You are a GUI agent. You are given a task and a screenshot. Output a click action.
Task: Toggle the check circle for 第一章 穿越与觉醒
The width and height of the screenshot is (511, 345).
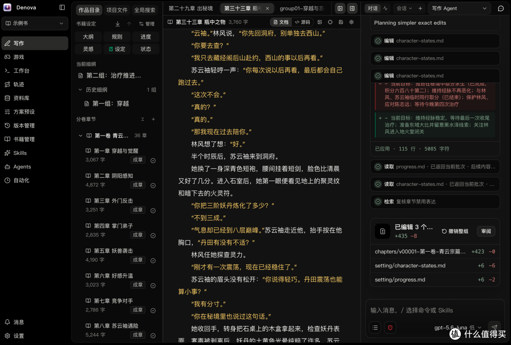[153, 160]
